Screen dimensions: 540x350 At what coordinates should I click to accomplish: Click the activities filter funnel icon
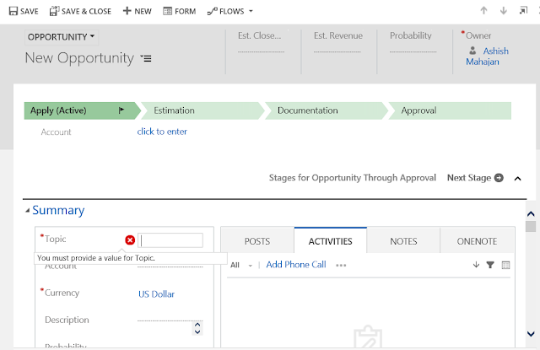pyautogui.click(x=490, y=265)
